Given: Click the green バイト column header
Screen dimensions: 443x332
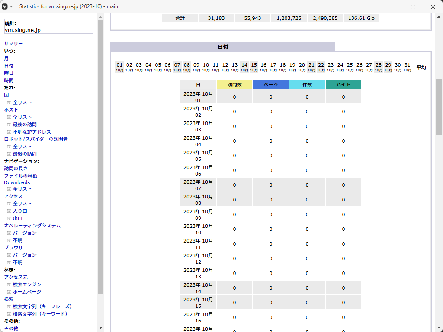Looking at the screenshot, I should 343,85.
